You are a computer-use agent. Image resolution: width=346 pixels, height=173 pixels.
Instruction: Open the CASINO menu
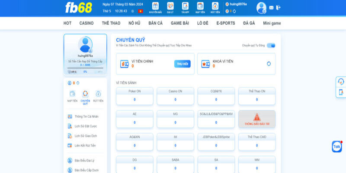[86, 23]
